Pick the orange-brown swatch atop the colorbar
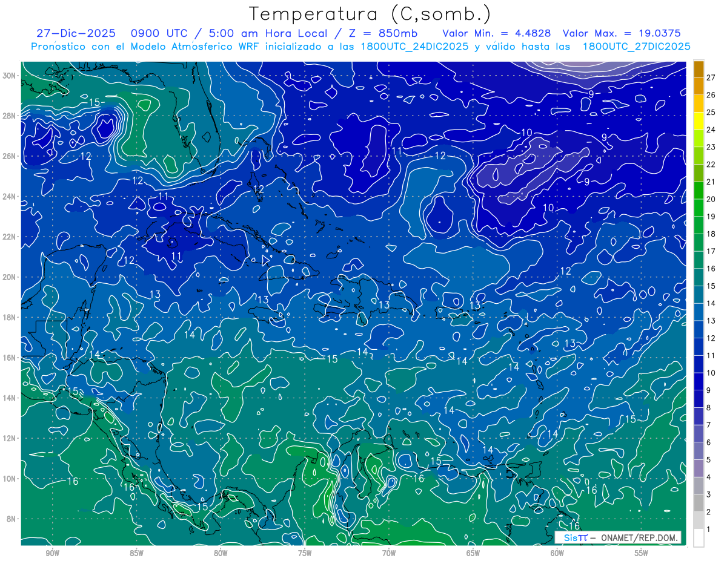The image size is (727, 561). 699,69
